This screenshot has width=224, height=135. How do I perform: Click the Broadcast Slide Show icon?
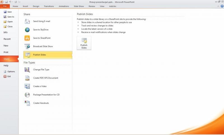(27, 46)
